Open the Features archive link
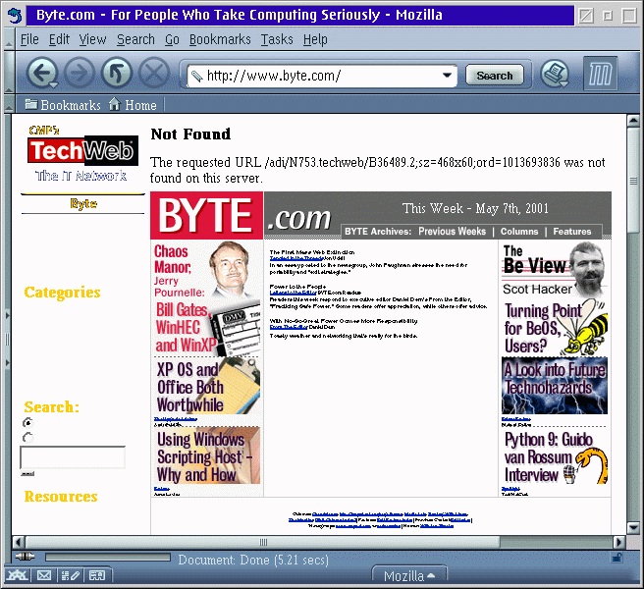The height and width of the screenshot is (589, 644). [572, 232]
